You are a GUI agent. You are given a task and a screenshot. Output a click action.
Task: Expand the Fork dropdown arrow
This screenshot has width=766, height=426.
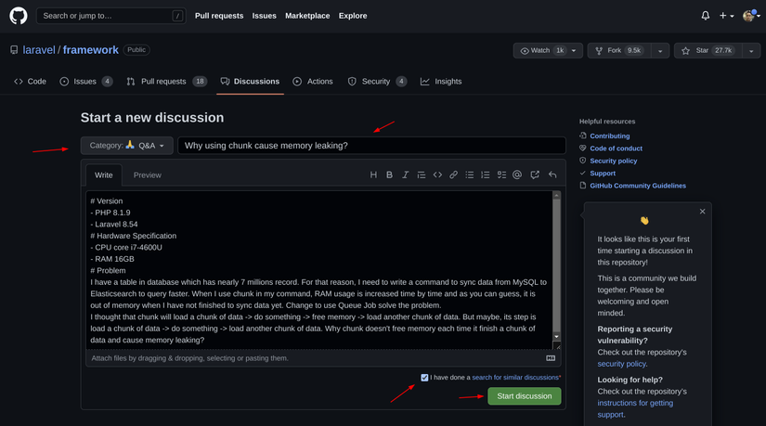coord(660,50)
